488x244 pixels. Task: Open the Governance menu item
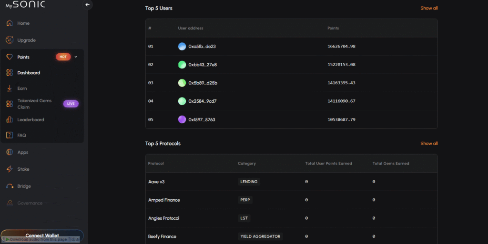click(x=30, y=203)
